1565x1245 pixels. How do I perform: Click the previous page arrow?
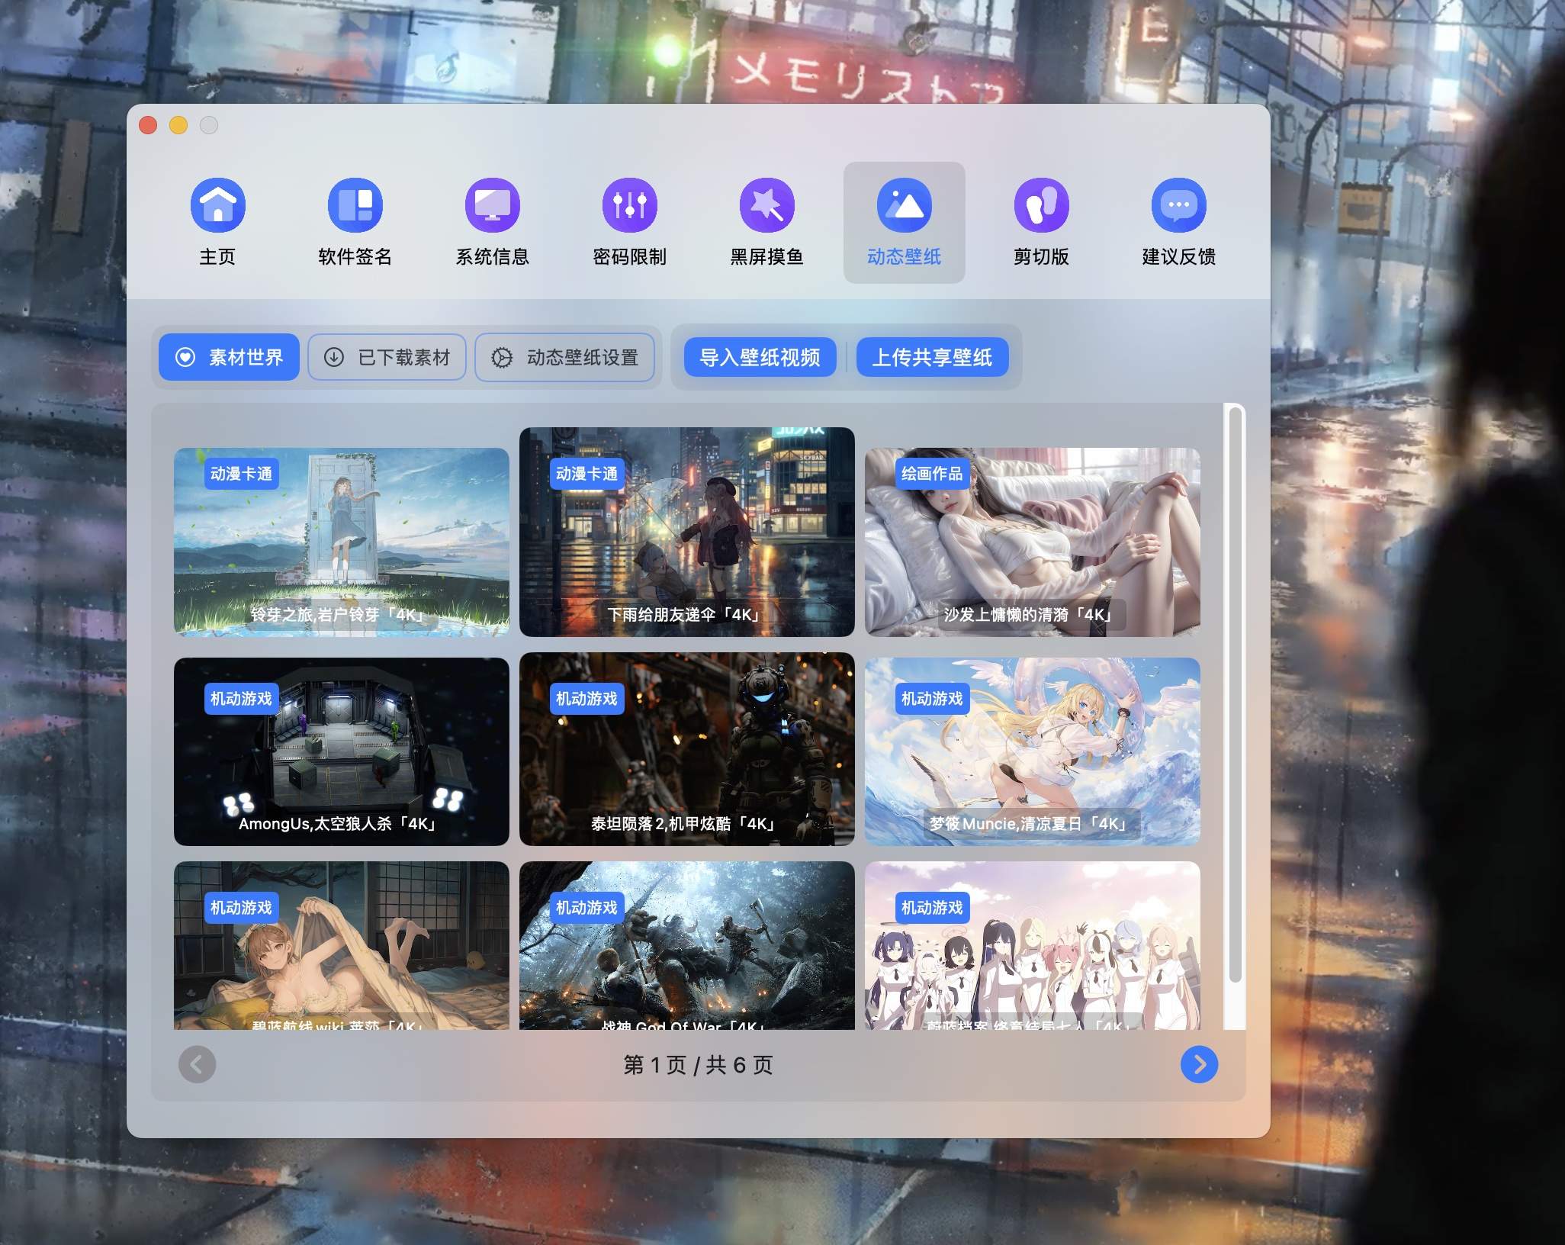pyautogui.click(x=198, y=1065)
